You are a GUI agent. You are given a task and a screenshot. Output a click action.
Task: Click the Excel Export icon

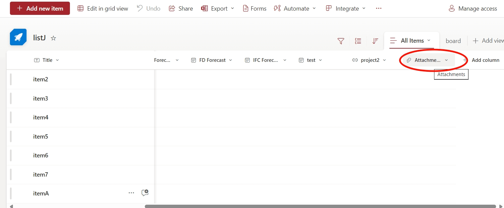[204, 9]
